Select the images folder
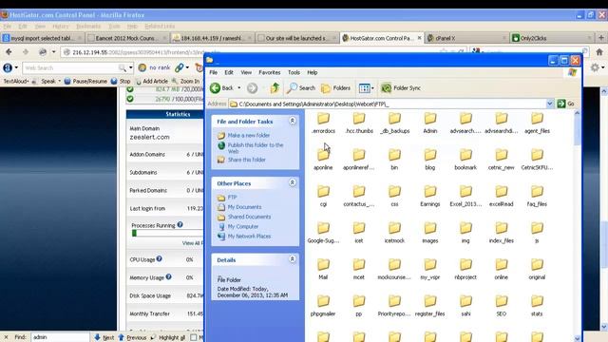 pos(430,233)
